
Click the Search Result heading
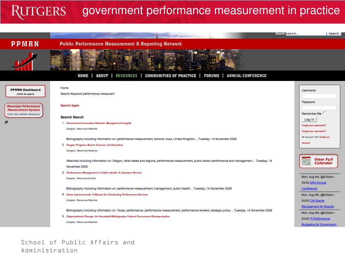(x=72, y=117)
